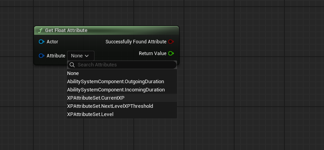Click the Successfully Found Attribute output pin
324x150 pixels.
click(171, 42)
